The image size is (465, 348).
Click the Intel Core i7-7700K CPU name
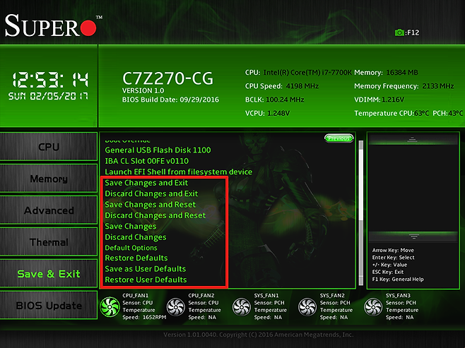point(307,73)
